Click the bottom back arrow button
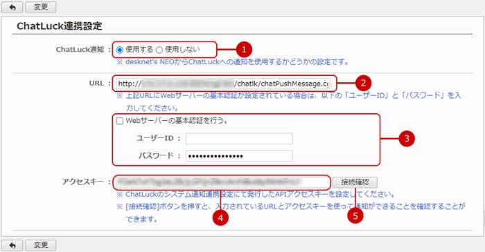The height and width of the screenshot is (252, 485). 12,245
